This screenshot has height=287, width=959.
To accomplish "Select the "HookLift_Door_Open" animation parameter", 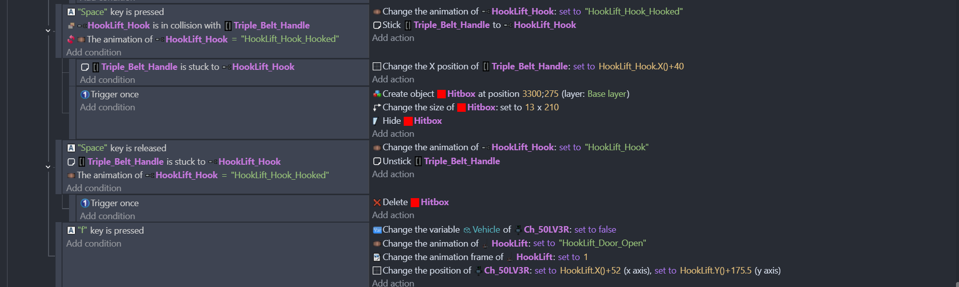I will coord(602,243).
